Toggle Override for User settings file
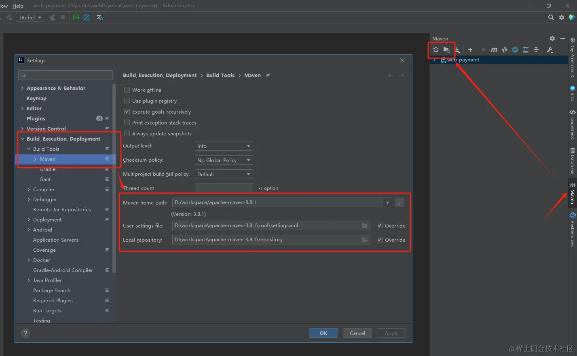The image size is (577, 356). click(380, 225)
